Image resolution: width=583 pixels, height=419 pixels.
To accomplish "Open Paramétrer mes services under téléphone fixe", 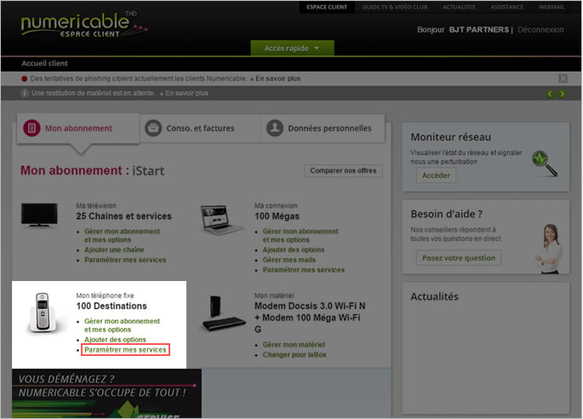I will coord(125,350).
